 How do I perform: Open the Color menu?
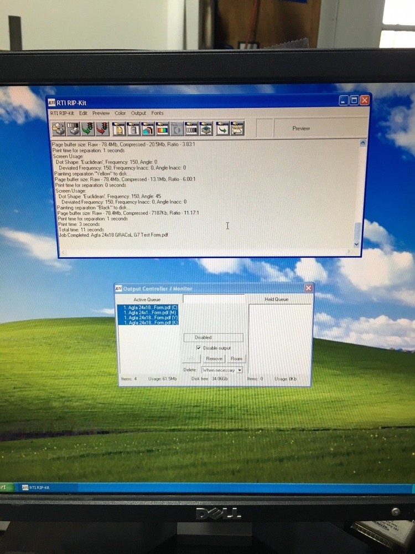pyautogui.click(x=120, y=113)
